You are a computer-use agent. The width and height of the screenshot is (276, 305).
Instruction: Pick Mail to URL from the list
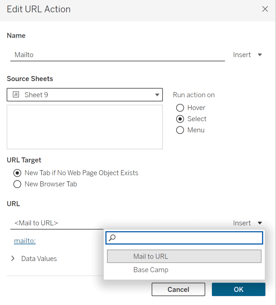point(184,256)
